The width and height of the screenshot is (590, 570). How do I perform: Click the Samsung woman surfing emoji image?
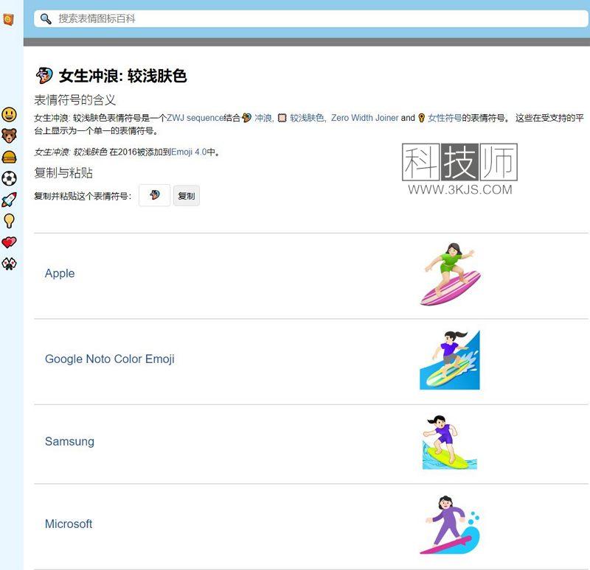[x=450, y=443]
